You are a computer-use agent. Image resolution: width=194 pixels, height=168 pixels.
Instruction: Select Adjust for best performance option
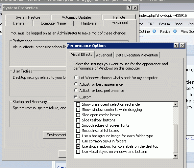coord(76,90)
